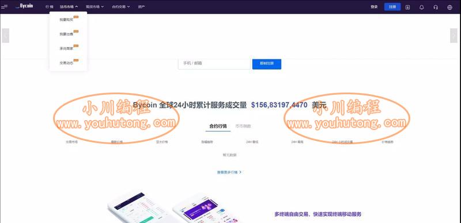Click the $156,83197,4470 volume figure

(279, 105)
